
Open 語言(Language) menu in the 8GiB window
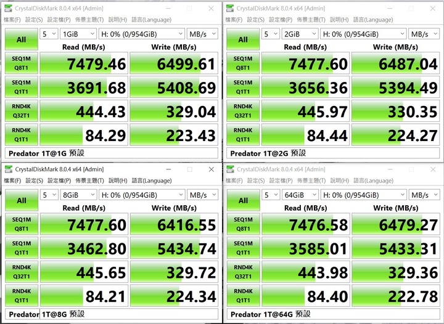point(152,180)
